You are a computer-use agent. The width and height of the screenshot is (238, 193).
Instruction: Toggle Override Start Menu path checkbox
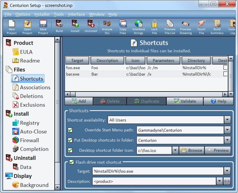[x=70, y=130]
